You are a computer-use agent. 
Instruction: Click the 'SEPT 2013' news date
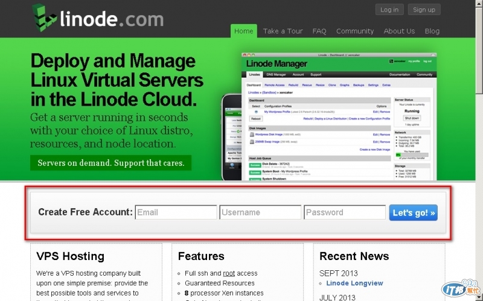339,273
